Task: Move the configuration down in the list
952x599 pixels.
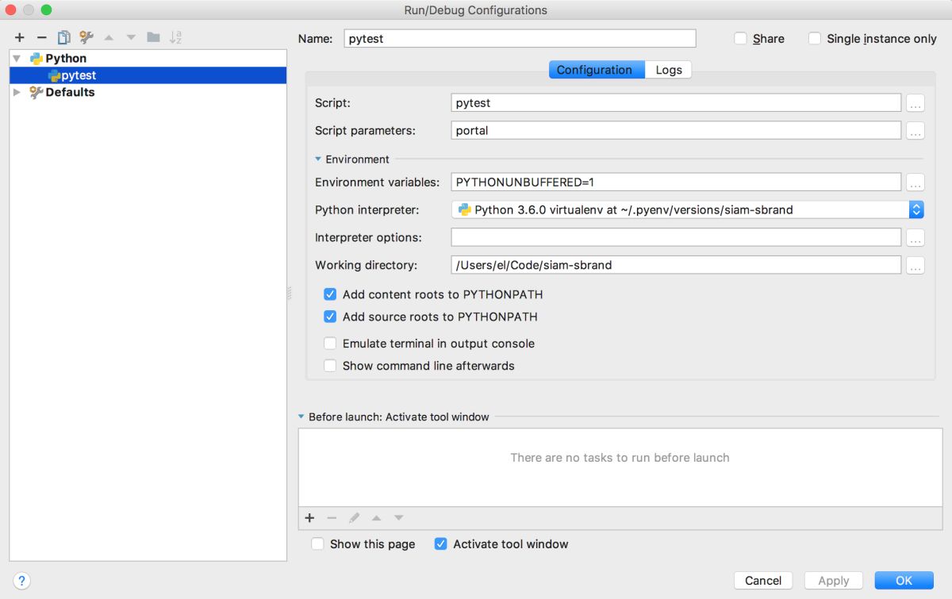Action: coord(131,37)
